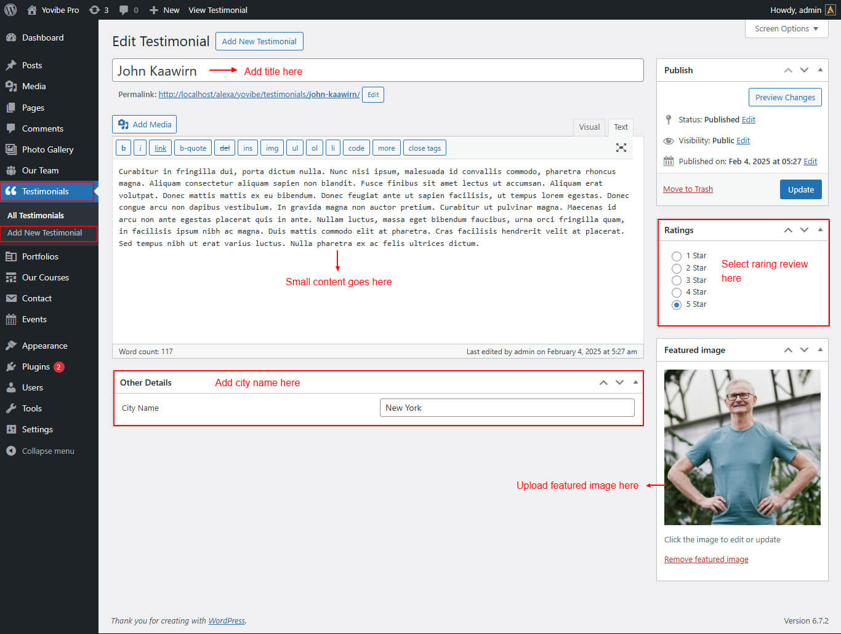Click the City Name input field
The image size is (841, 634).
coord(507,408)
